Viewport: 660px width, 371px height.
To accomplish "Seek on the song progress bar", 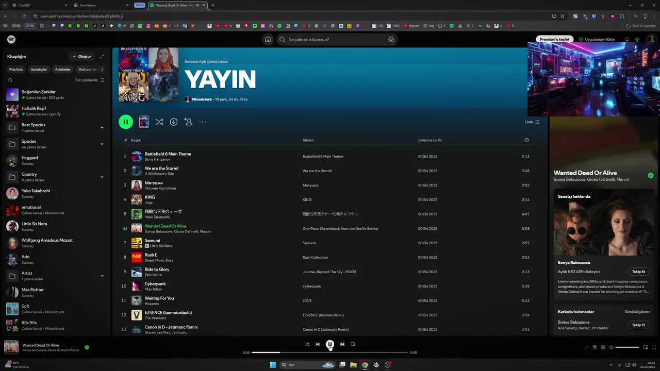I will coord(330,352).
